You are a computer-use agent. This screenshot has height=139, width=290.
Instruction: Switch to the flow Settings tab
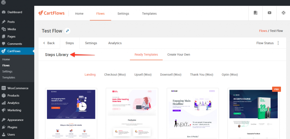tap(91, 43)
